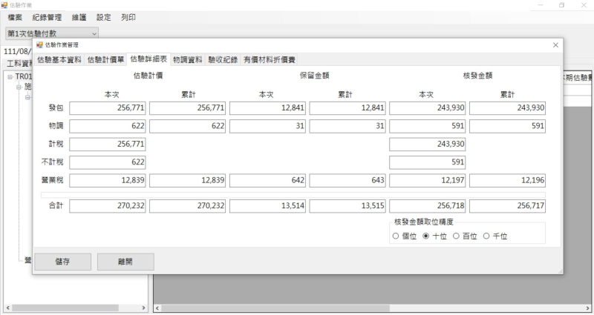This screenshot has width=594, height=315.
Task: Click the grid panel scroll right arrow
Action: (x=589, y=308)
